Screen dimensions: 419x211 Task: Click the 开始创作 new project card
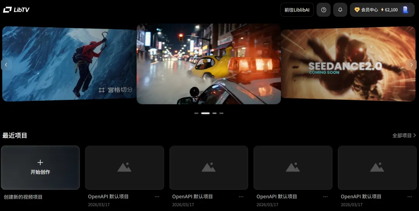40,168
